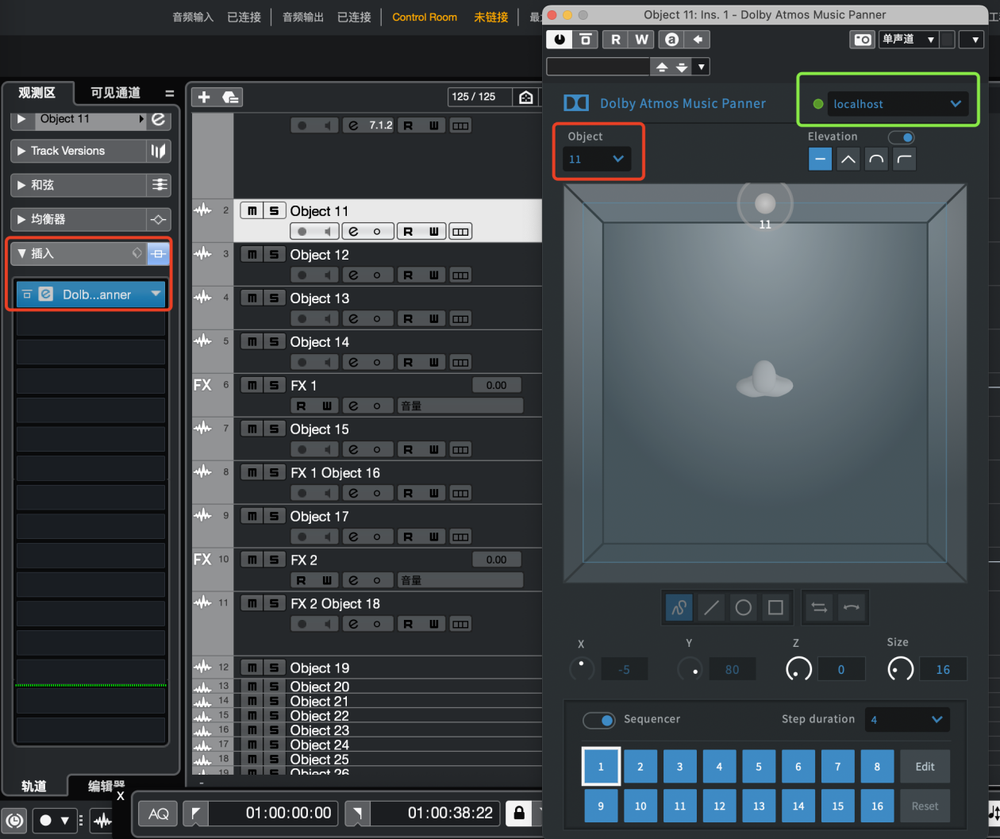Open the Object number dropdown
1000x839 pixels.
pyautogui.click(x=597, y=160)
